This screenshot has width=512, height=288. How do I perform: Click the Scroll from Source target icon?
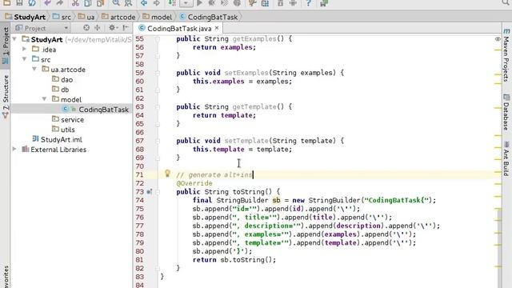pos(86,28)
